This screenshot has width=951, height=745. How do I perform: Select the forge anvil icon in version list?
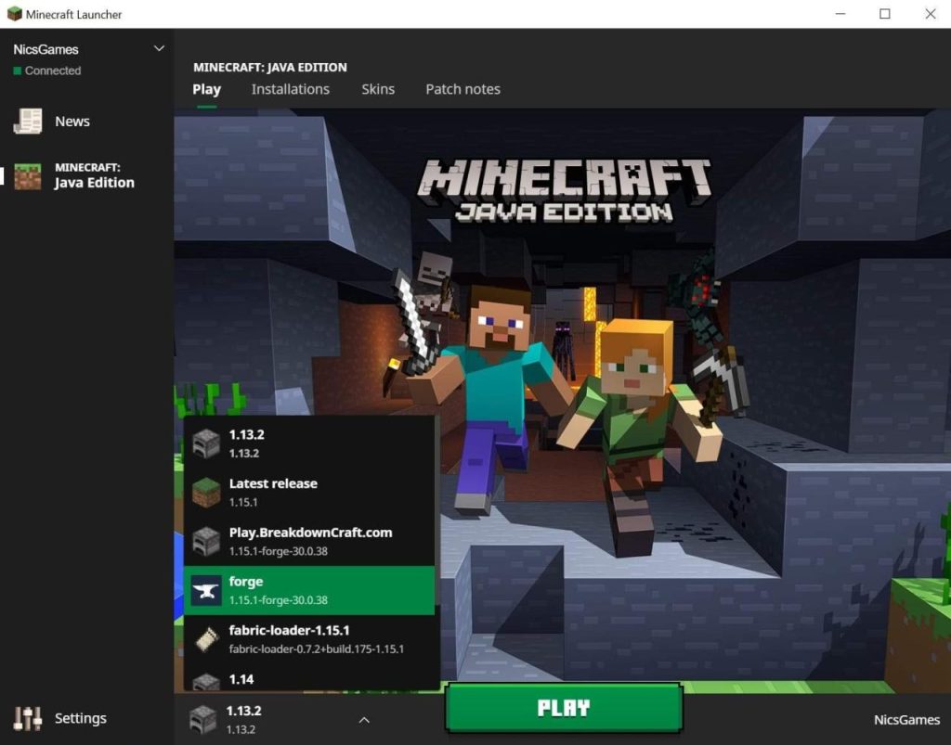[x=205, y=589]
